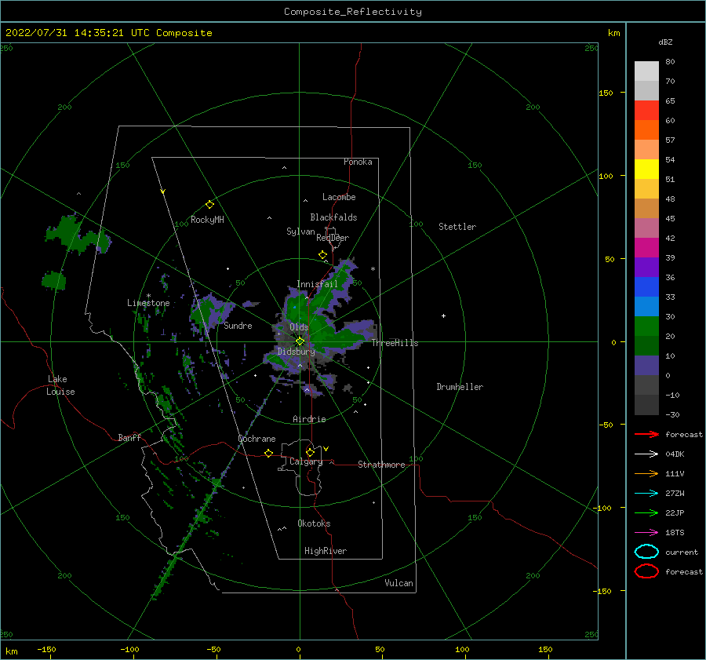
Task: Click the yellow diamond marker at RockyMH
Action: tap(209, 205)
